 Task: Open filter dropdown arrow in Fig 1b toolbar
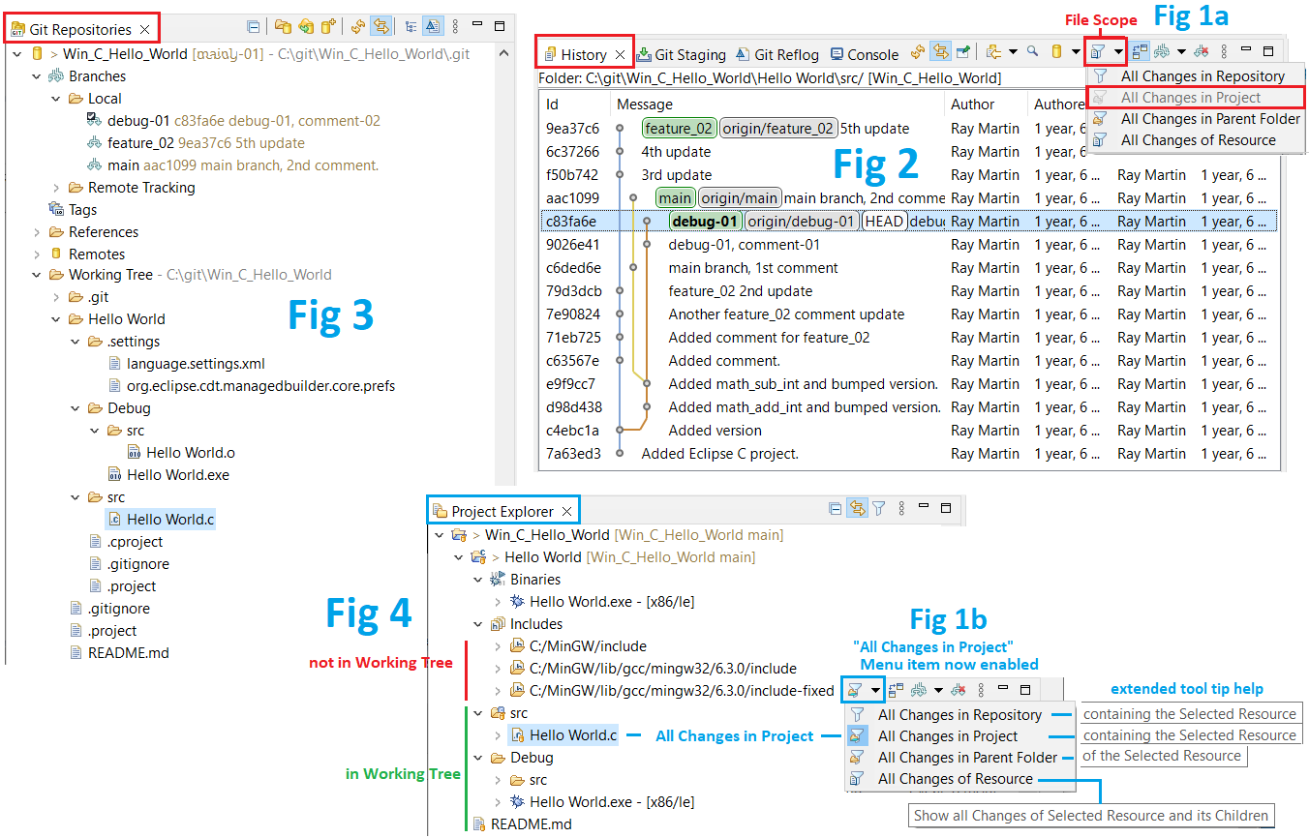point(875,690)
